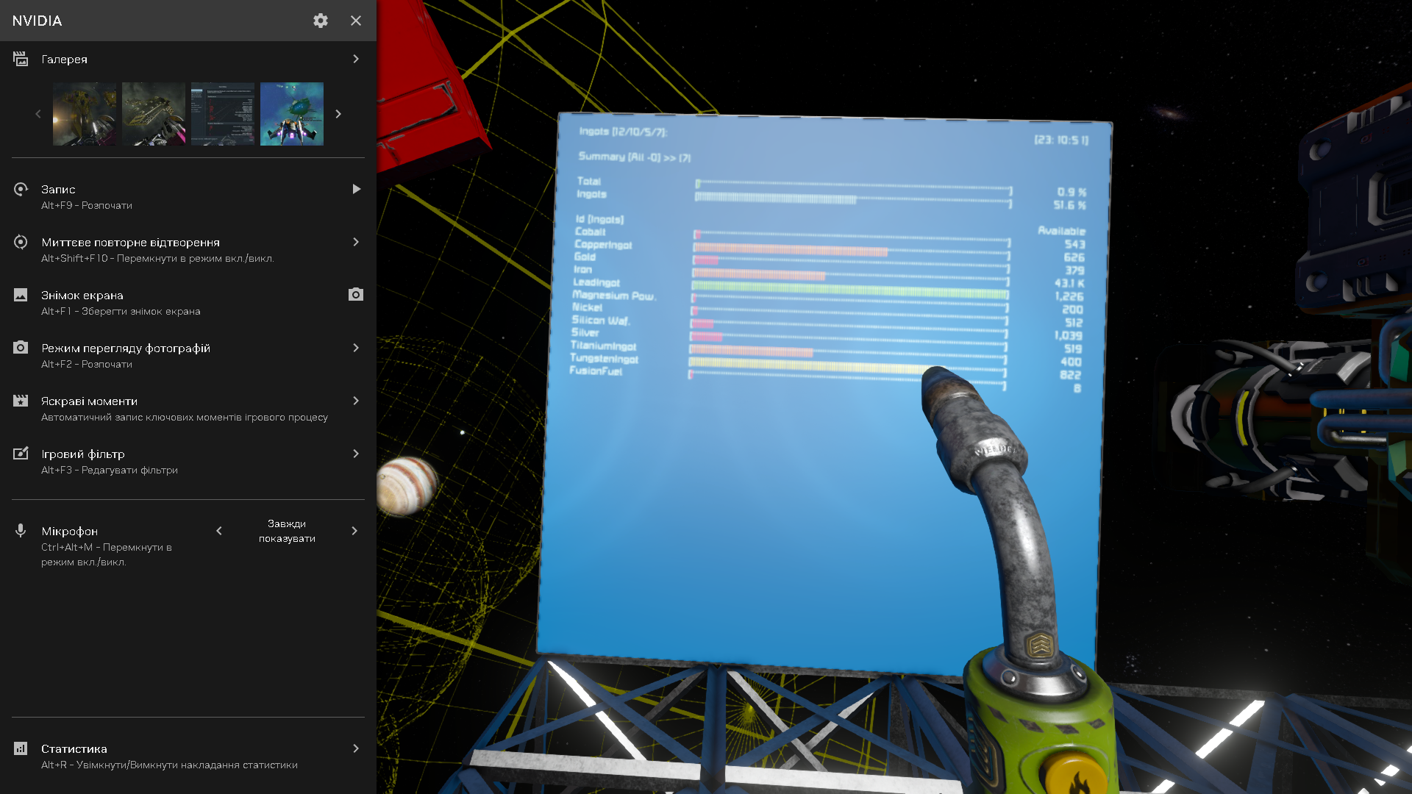Click the Highlights film icon
1412x794 pixels.
click(21, 401)
